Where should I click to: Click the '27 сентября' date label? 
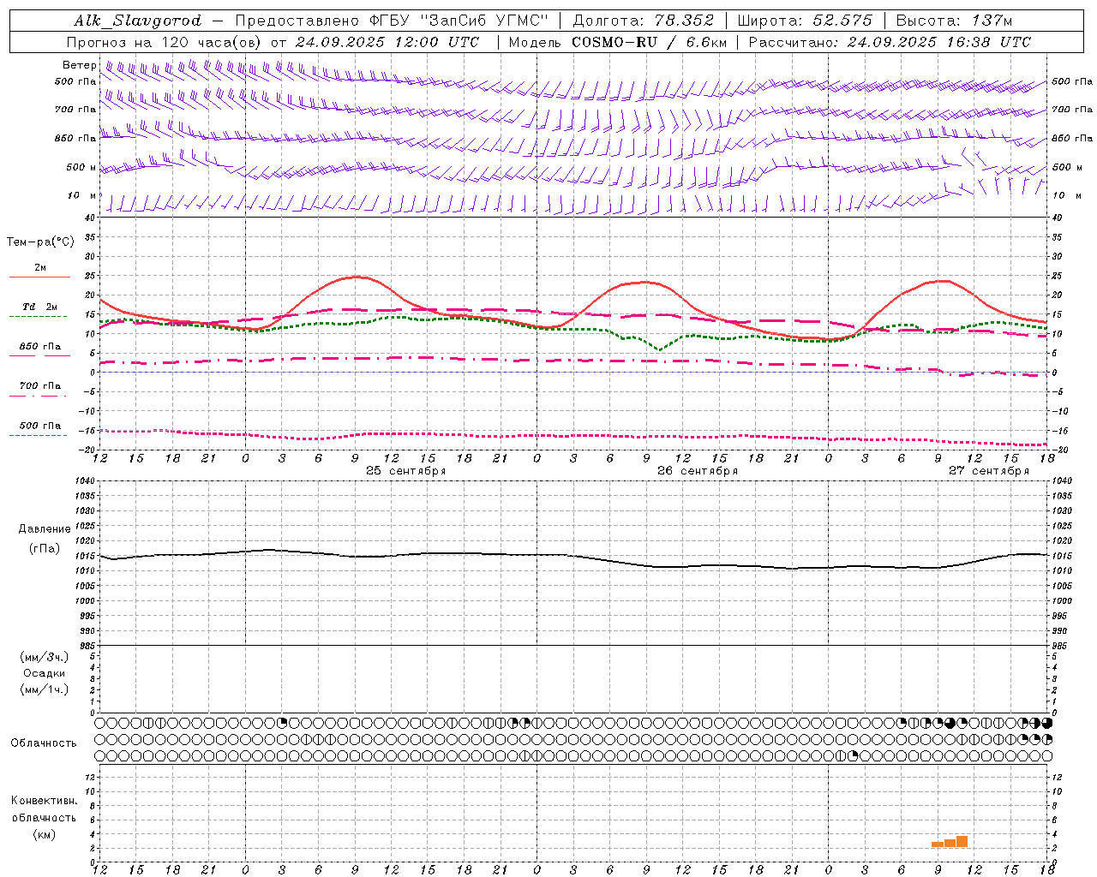click(x=988, y=471)
